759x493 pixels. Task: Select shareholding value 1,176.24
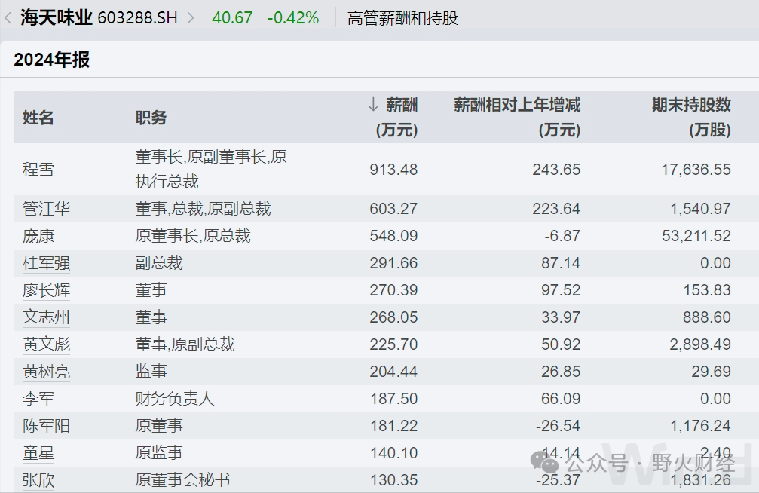700,426
